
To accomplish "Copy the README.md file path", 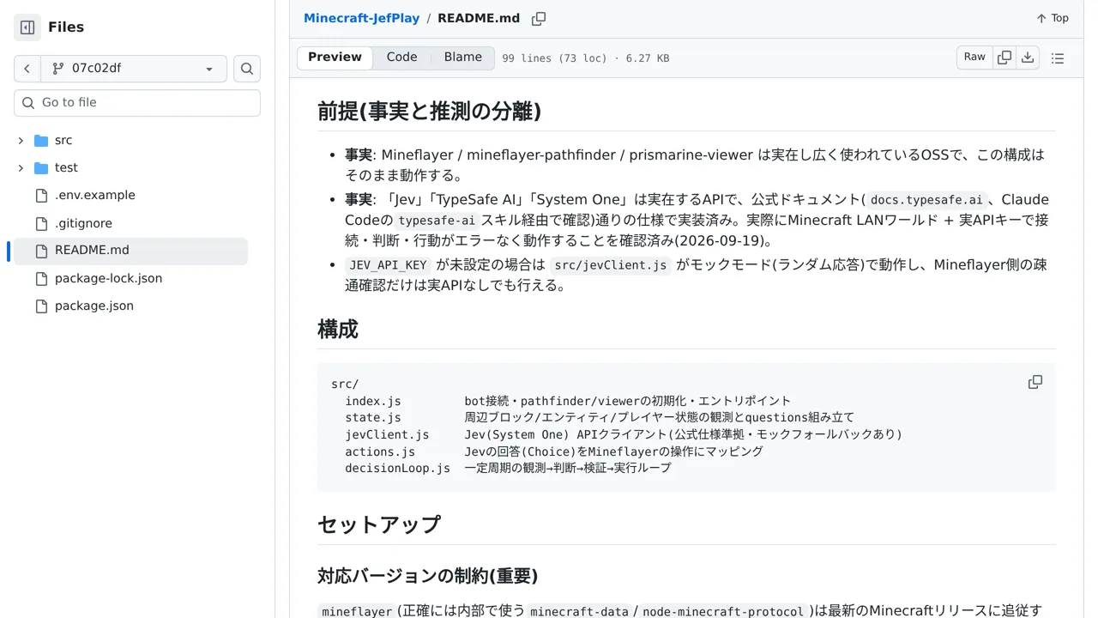I will pyautogui.click(x=539, y=19).
